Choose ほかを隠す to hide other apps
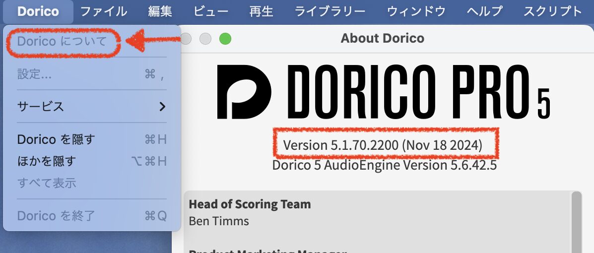Viewport: 594px width, 253px height. pyautogui.click(x=46, y=161)
